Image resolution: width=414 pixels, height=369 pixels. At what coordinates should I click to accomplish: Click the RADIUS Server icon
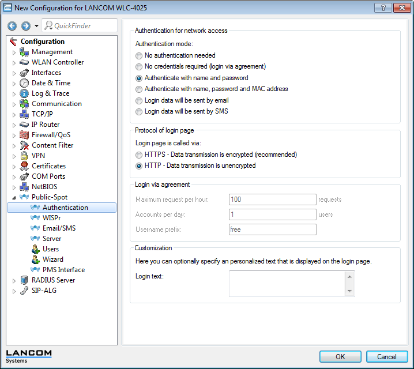click(x=24, y=280)
